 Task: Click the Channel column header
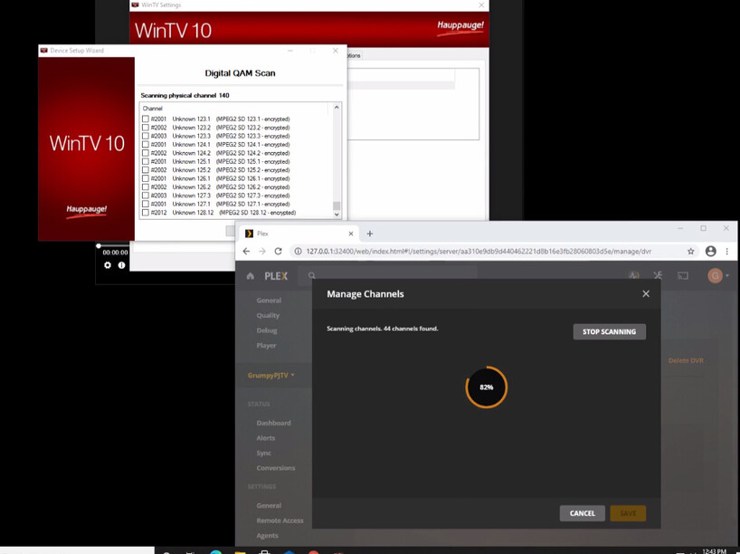153,108
